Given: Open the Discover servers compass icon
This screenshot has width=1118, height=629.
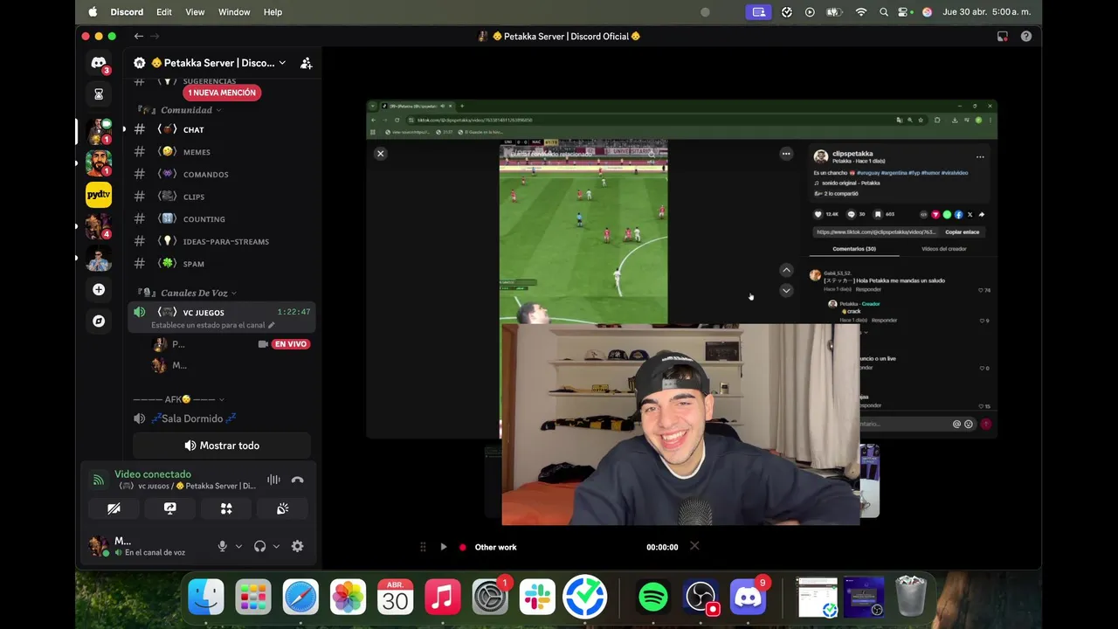Looking at the screenshot, I should [x=99, y=321].
